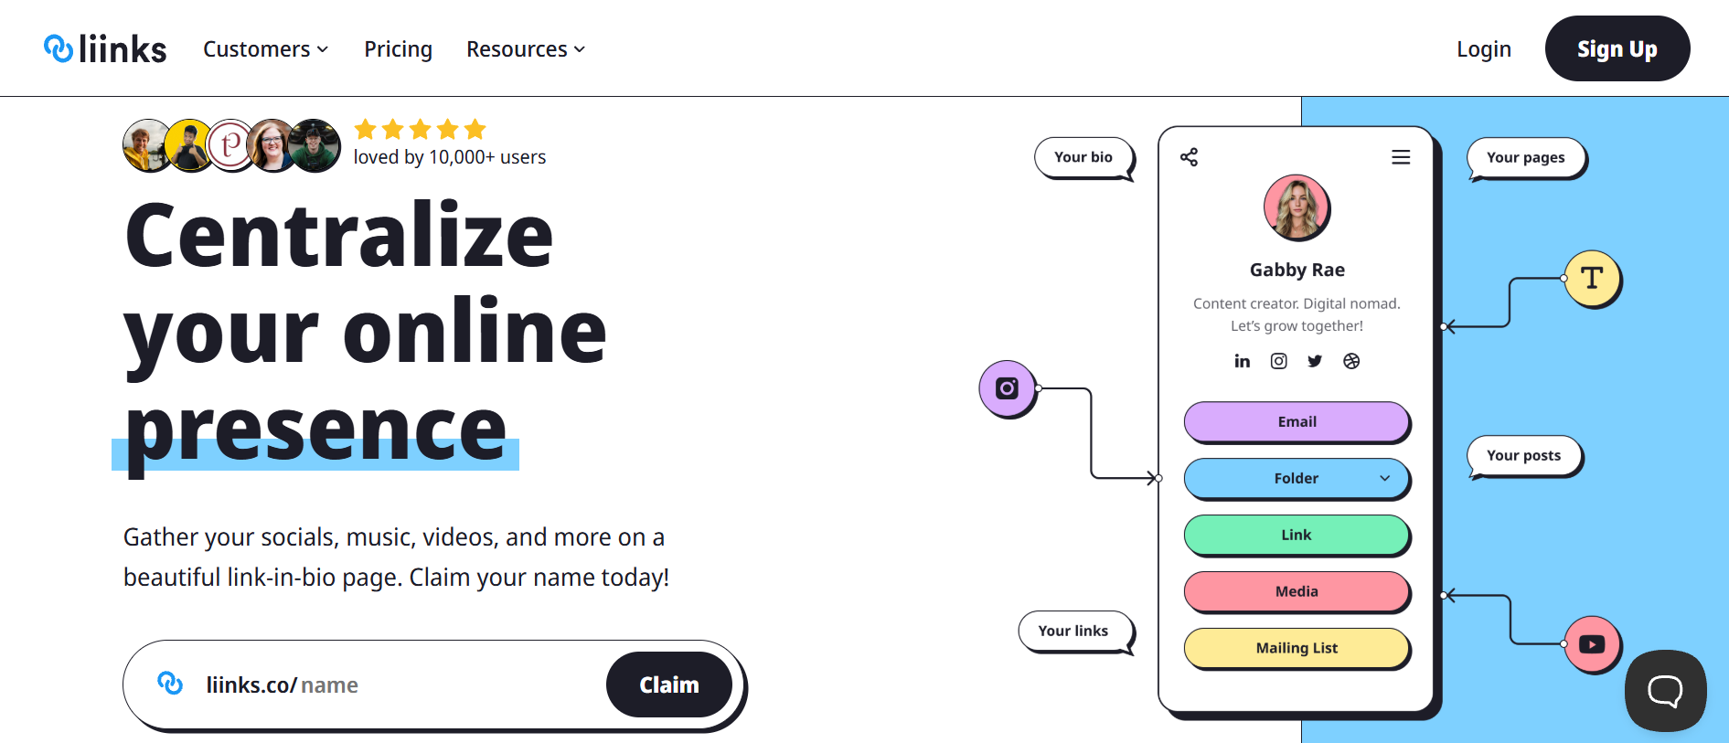Click the 'loved by 10,000+ users' text
The width and height of the screenshot is (1729, 743).
[x=450, y=157]
